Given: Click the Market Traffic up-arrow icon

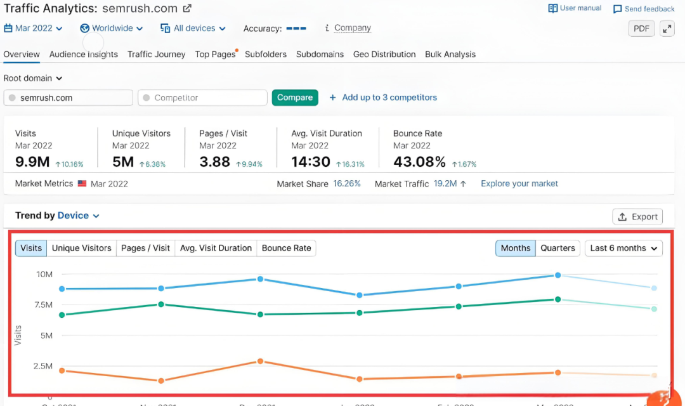Looking at the screenshot, I should pyautogui.click(x=463, y=183).
